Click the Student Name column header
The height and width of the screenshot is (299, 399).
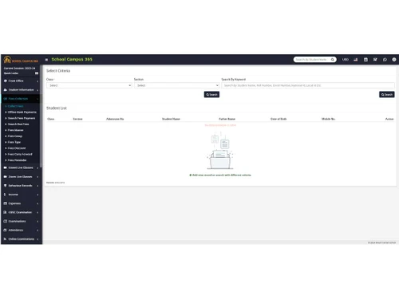click(171, 119)
